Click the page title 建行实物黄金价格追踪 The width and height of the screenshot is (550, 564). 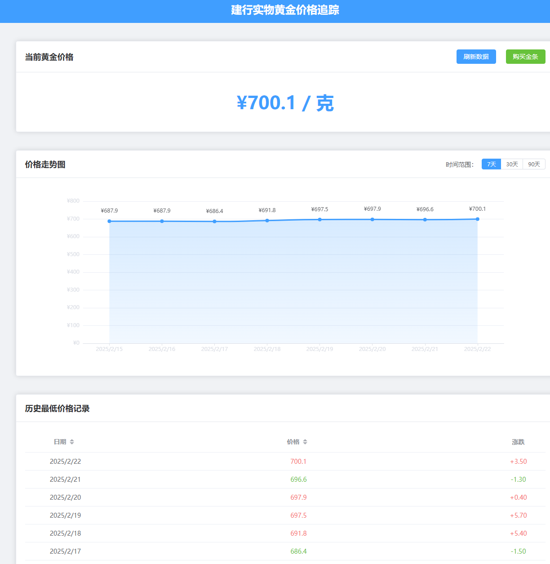click(285, 10)
